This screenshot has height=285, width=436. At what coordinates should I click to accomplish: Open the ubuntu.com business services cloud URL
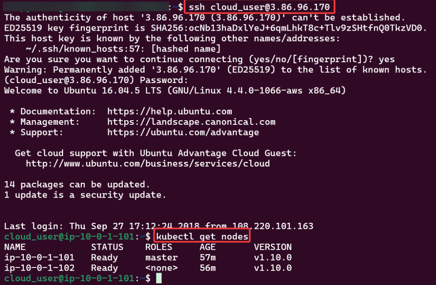[147, 164]
